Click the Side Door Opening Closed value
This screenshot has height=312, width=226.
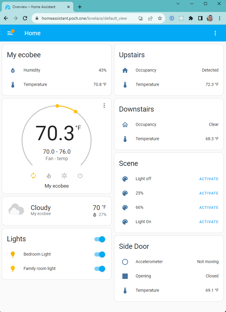tap(212, 276)
